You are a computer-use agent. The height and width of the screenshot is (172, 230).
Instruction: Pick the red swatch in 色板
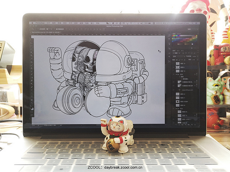tap(173, 36)
